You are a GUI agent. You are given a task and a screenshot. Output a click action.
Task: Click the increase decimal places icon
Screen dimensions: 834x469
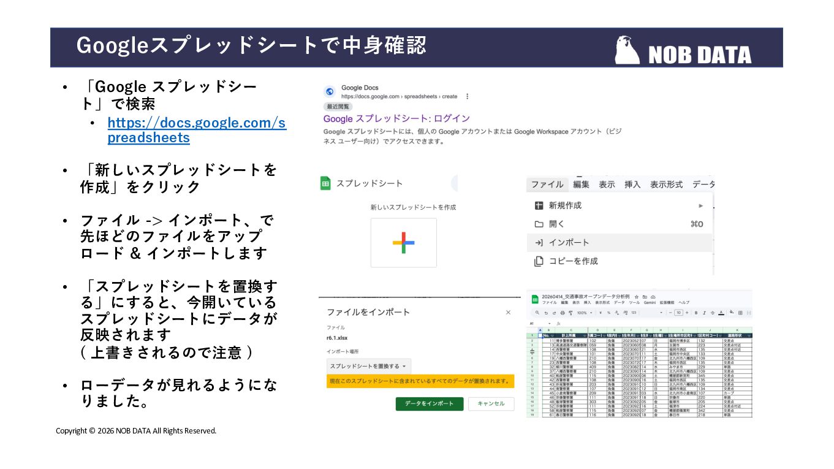click(625, 313)
